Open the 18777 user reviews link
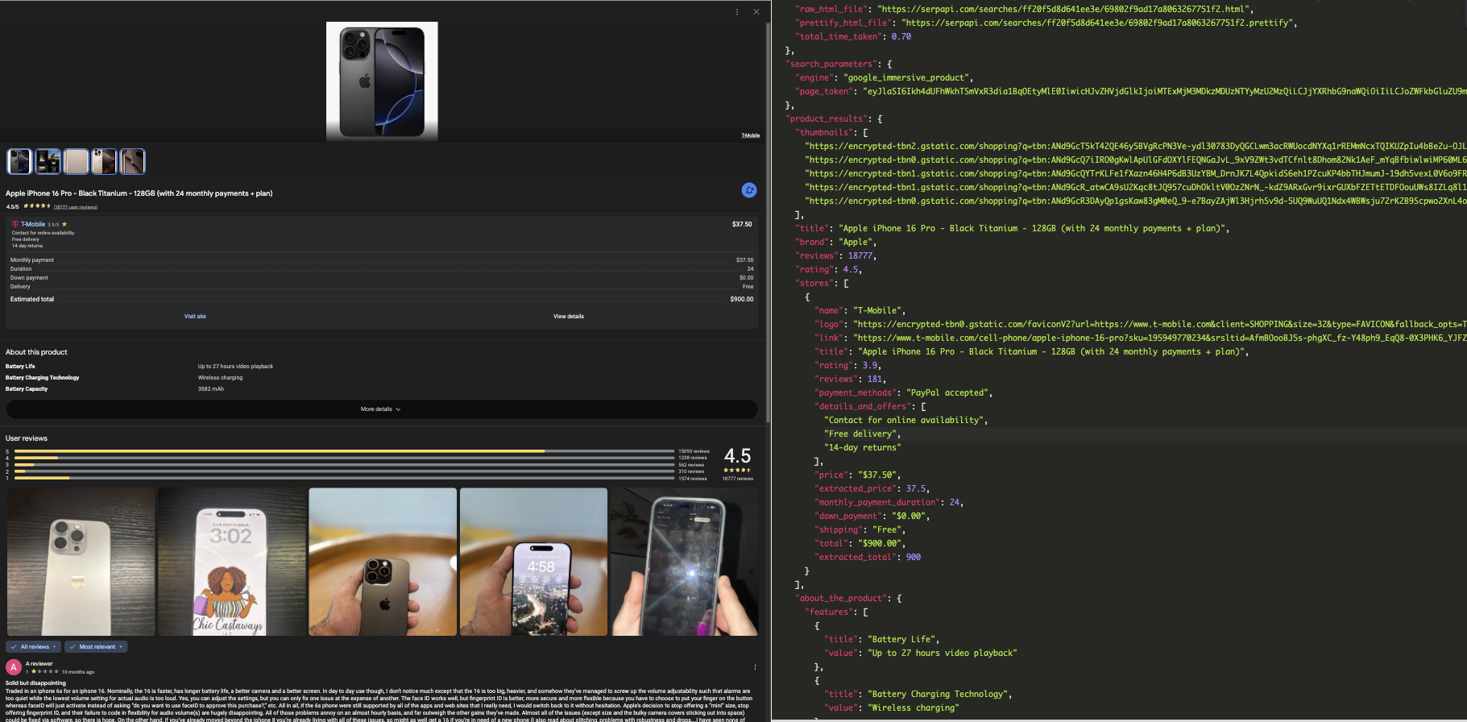 pos(76,207)
